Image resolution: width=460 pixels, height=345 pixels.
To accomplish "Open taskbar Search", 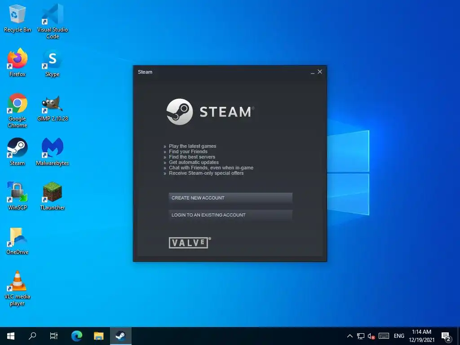I will tap(32, 336).
